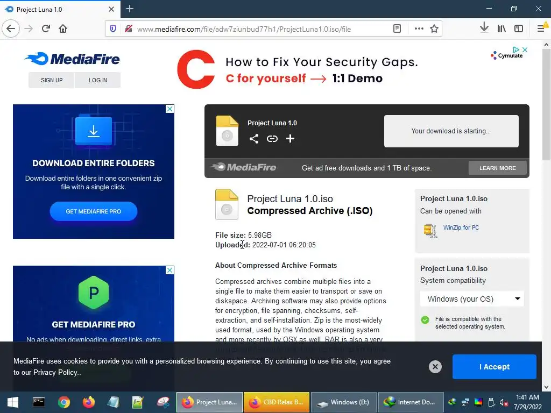This screenshot has width=551, height=413.
Task: Open Command Prompt from the taskbar
Action: pos(39,402)
